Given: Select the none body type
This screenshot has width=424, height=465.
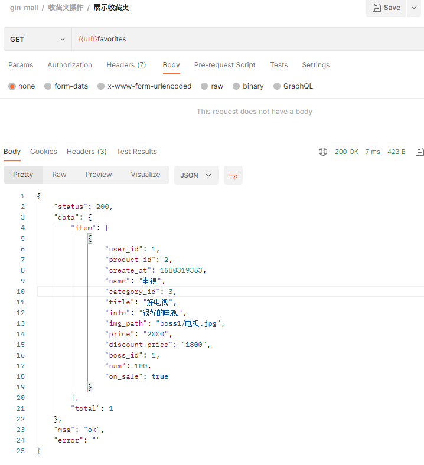Looking at the screenshot, I should (x=12, y=86).
